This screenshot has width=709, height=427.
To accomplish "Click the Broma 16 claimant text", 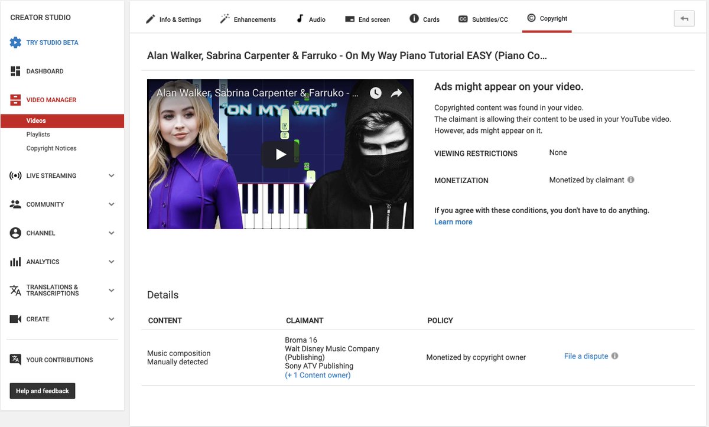I will click(301, 340).
